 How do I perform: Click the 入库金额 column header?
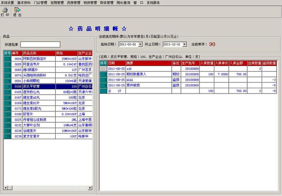point(238,63)
